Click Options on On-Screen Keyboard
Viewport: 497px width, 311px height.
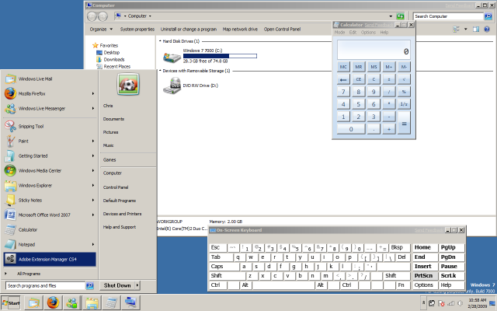pos(423,285)
